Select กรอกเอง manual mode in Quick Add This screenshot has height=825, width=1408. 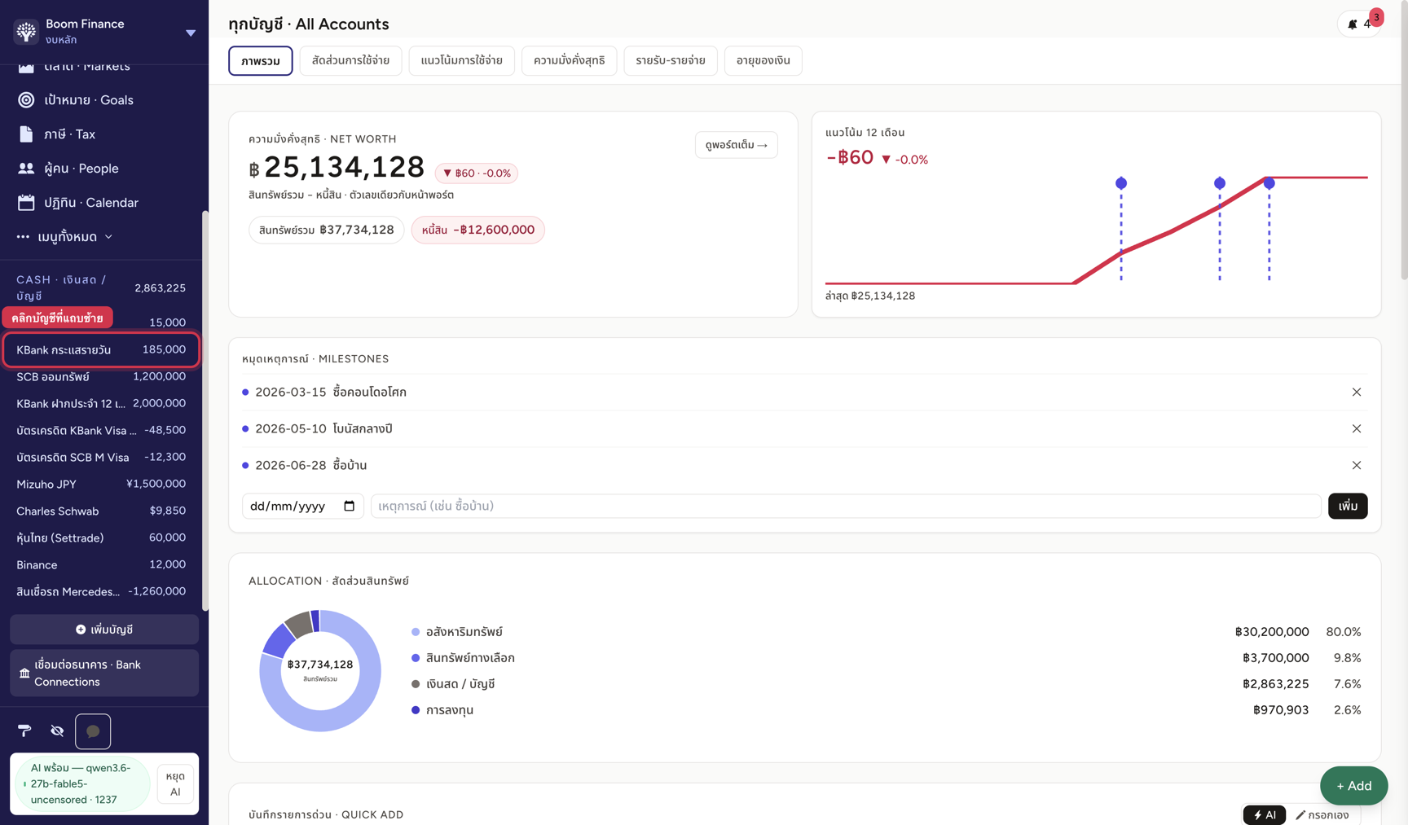pos(1322,814)
